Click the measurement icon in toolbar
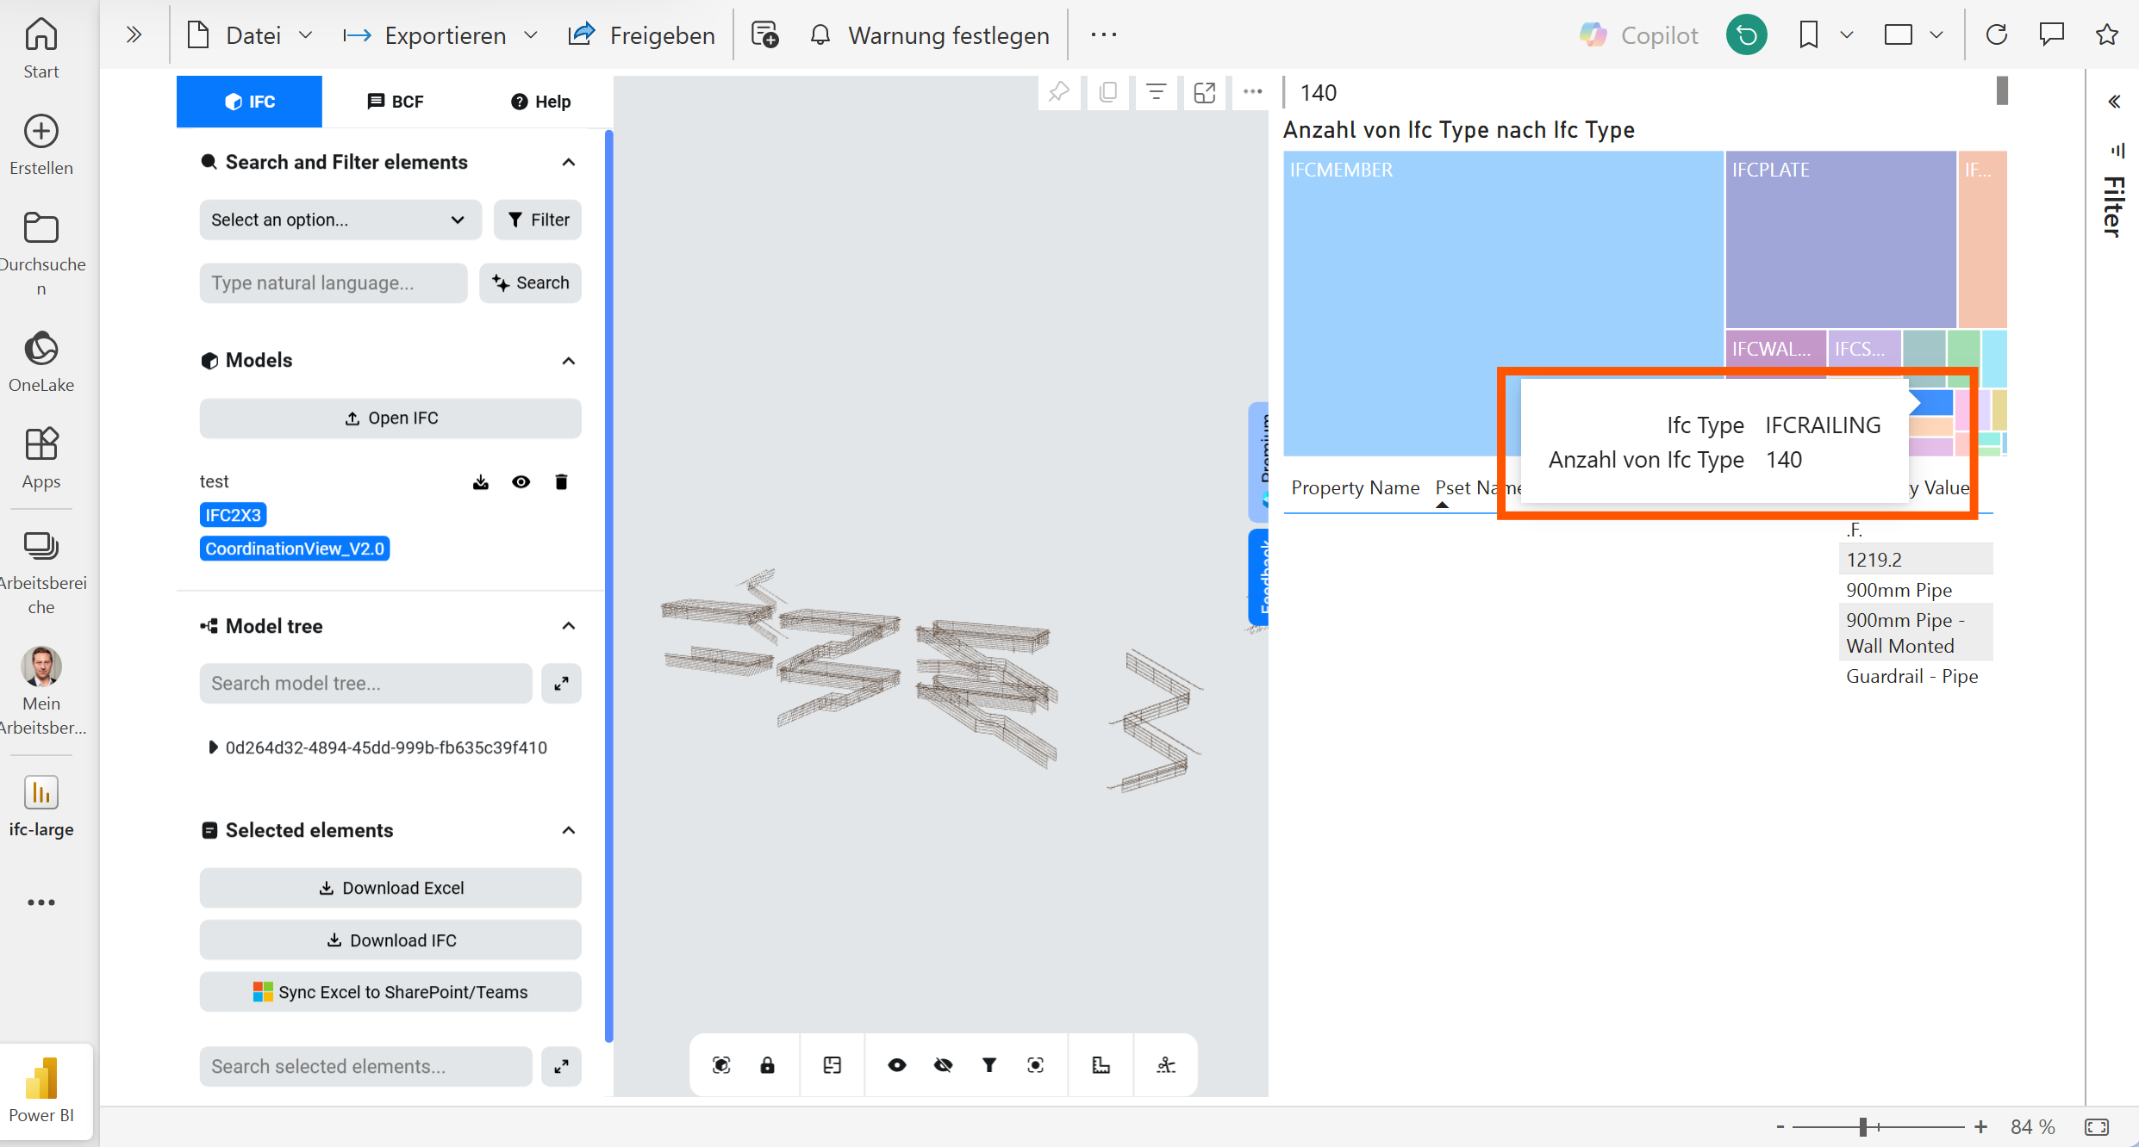 click(1102, 1065)
